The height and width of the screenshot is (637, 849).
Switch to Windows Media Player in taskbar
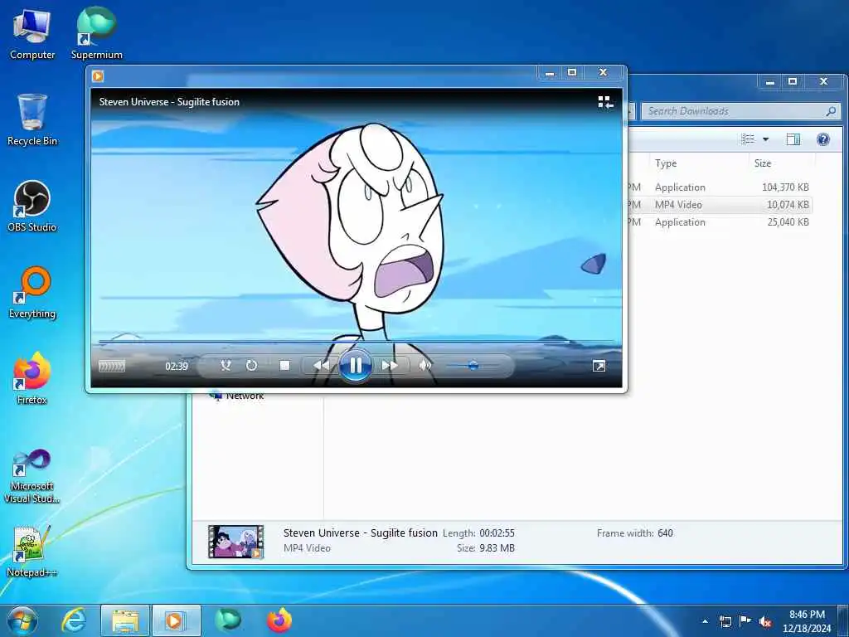176,620
